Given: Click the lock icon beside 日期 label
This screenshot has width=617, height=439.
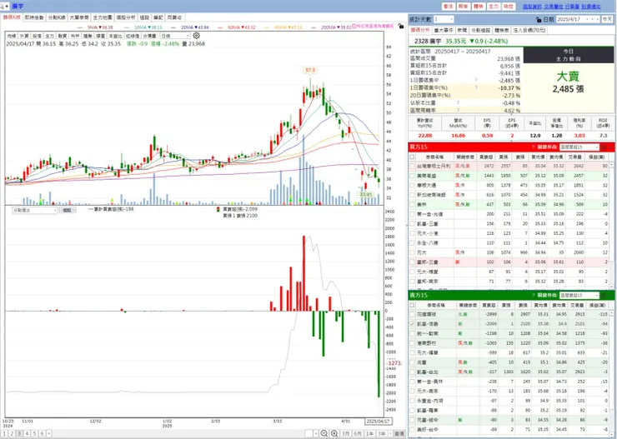Looking at the screenshot, I should point(539,20).
